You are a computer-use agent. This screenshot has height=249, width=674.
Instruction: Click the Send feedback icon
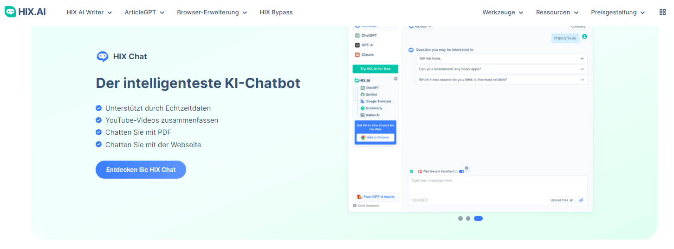click(x=355, y=205)
